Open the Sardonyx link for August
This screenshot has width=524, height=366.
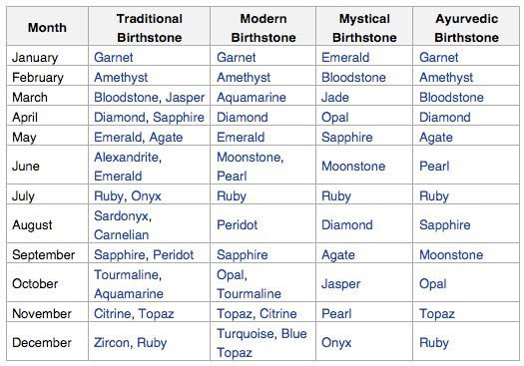121,215
